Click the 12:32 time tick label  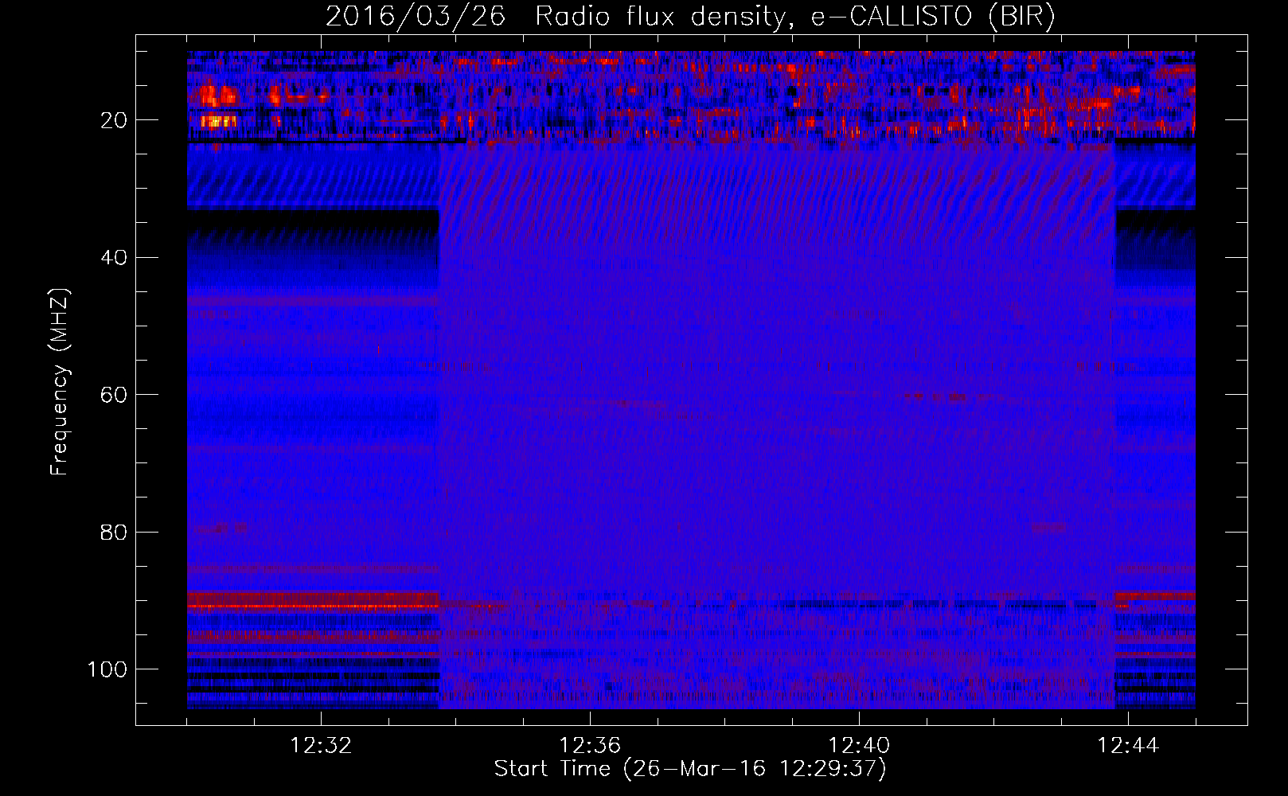click(321, 745)
